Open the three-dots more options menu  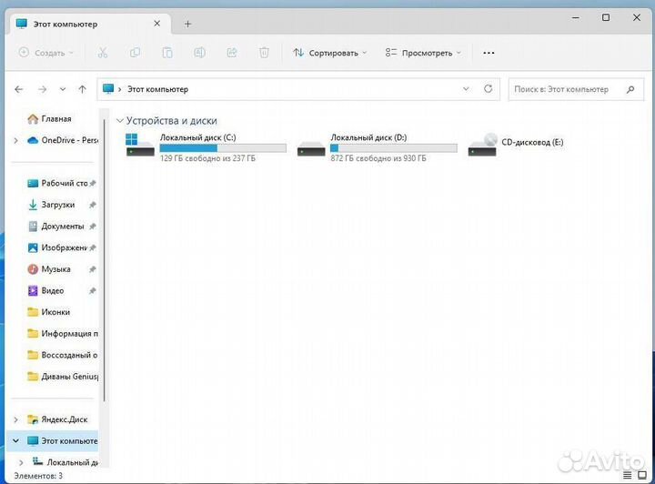tap(489, 53)
